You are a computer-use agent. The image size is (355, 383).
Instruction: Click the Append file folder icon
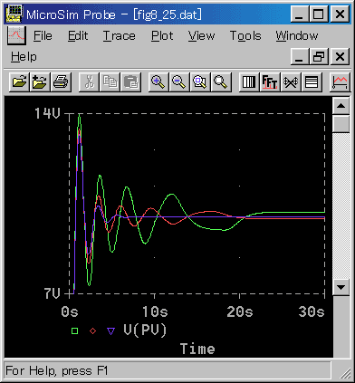click(x=40, y=81)
